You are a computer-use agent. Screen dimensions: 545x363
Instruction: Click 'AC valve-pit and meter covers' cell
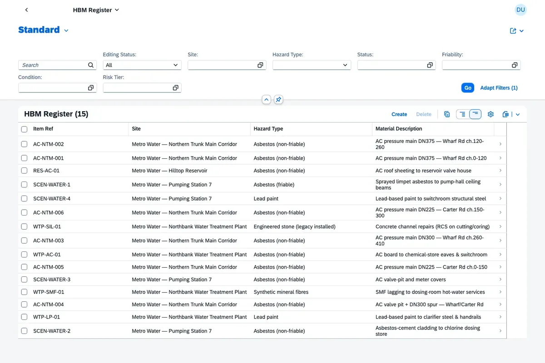click(x=411, y=280)
